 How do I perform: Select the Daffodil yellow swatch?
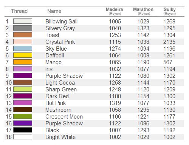23,55
